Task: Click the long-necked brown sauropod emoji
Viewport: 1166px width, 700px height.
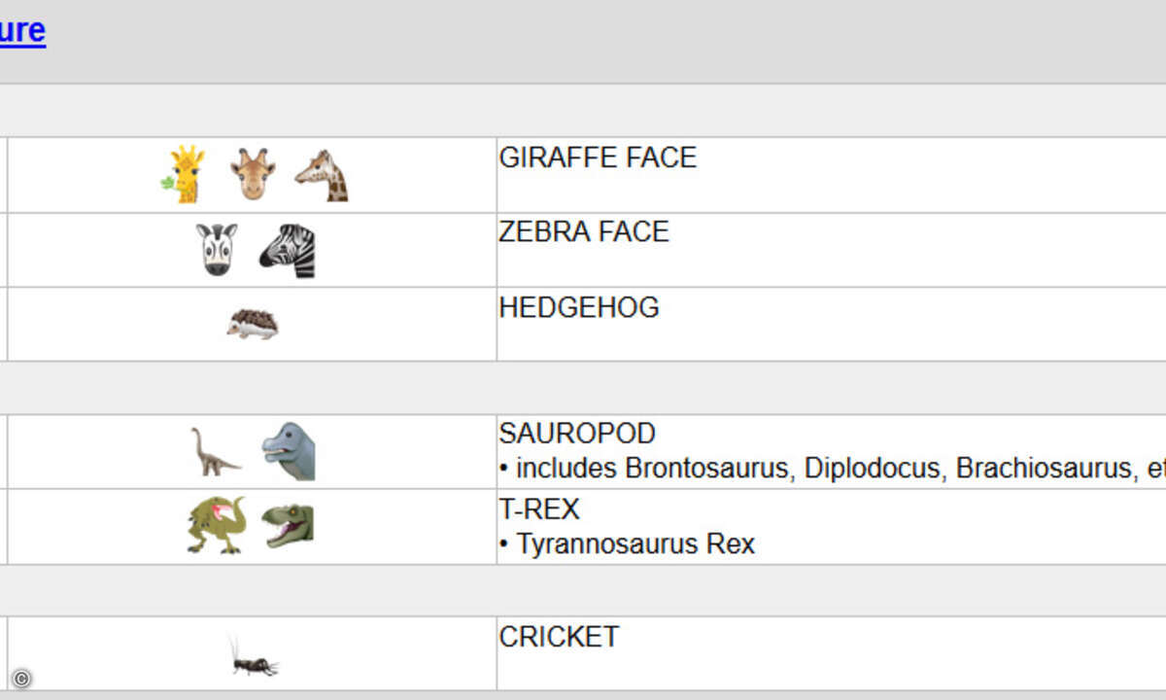Action: 216,452
